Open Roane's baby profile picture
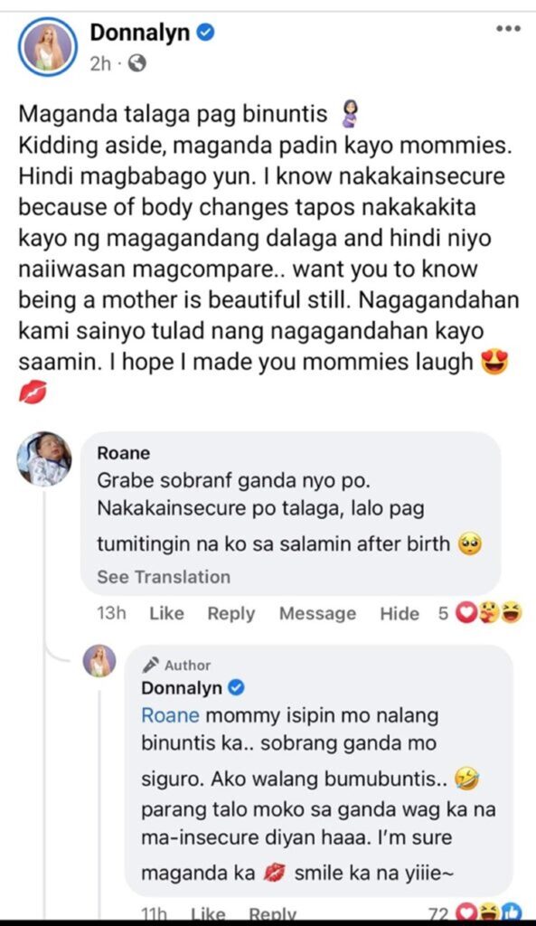The image size is (536, 926). click(x=45, y=458)
